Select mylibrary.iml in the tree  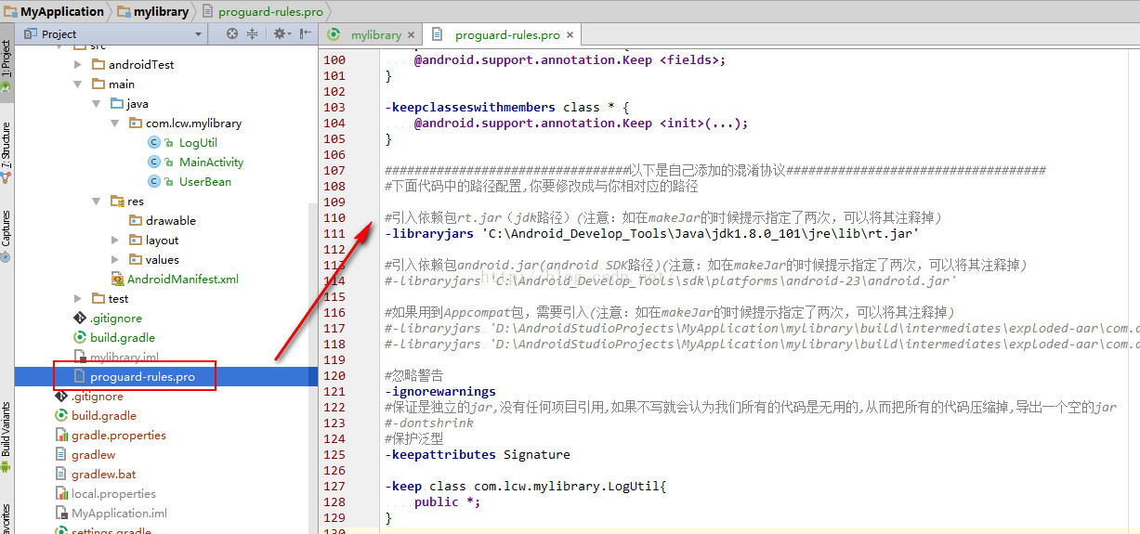coord(124,357)
